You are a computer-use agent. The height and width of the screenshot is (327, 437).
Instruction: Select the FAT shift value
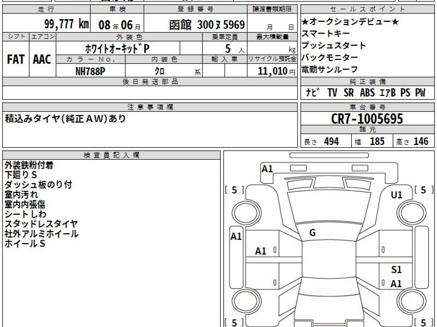coord(16,60)
